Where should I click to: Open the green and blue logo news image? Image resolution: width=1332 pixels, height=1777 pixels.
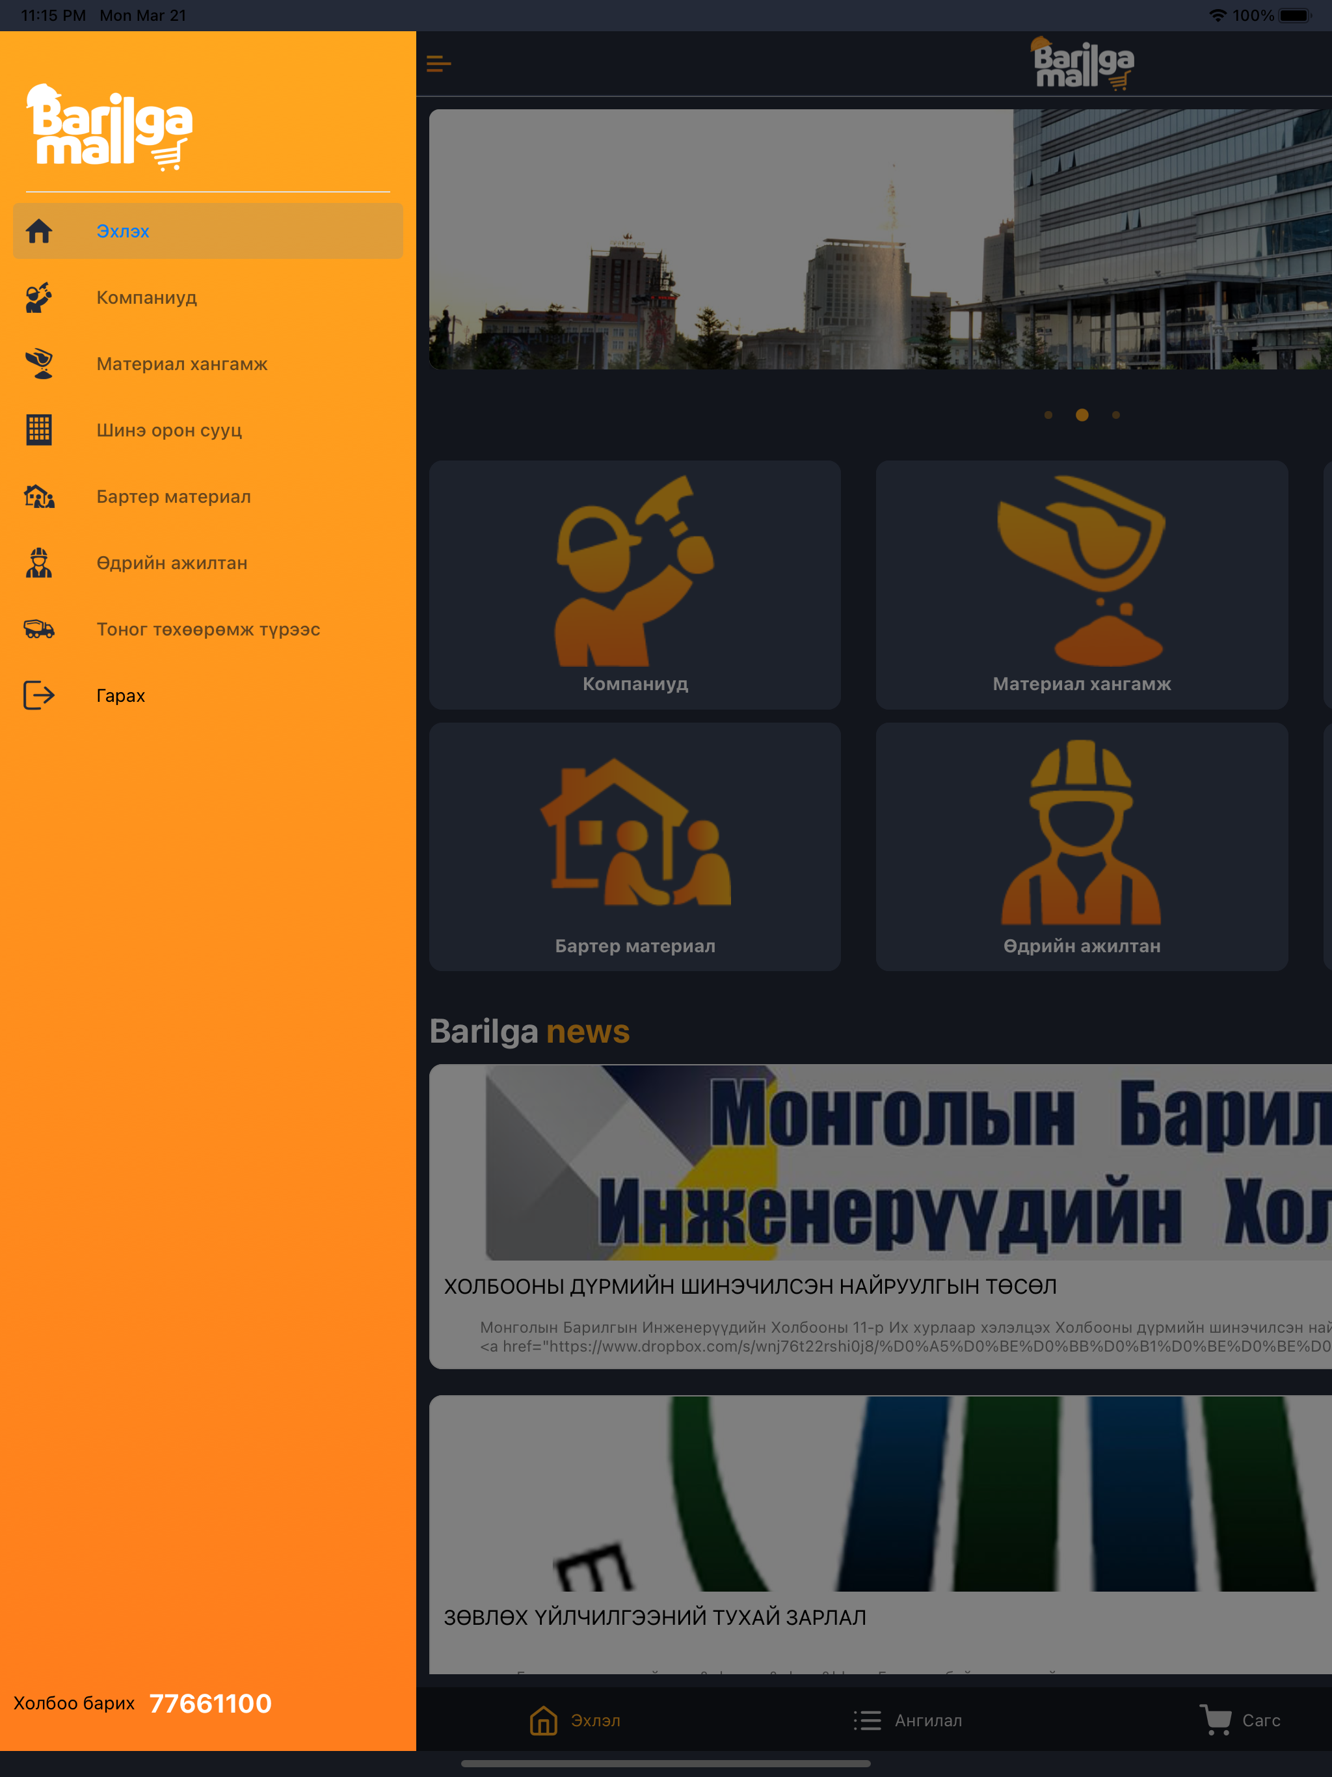tap(881, 1494)
